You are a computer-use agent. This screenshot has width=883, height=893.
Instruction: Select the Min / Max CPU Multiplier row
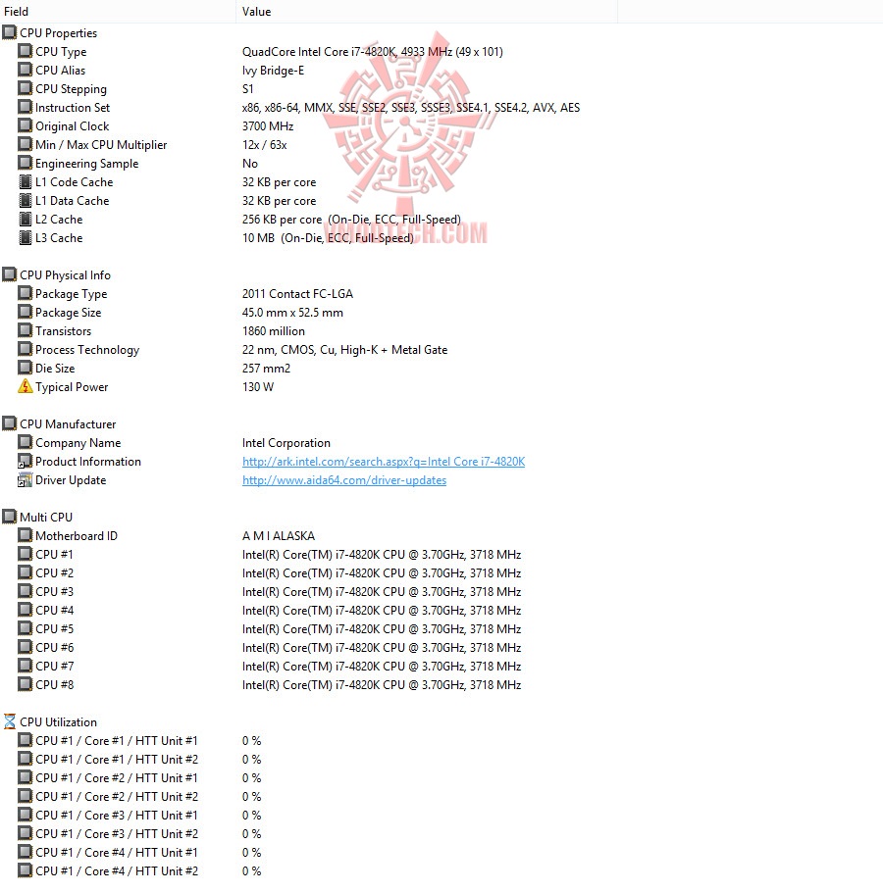(101, 145)
